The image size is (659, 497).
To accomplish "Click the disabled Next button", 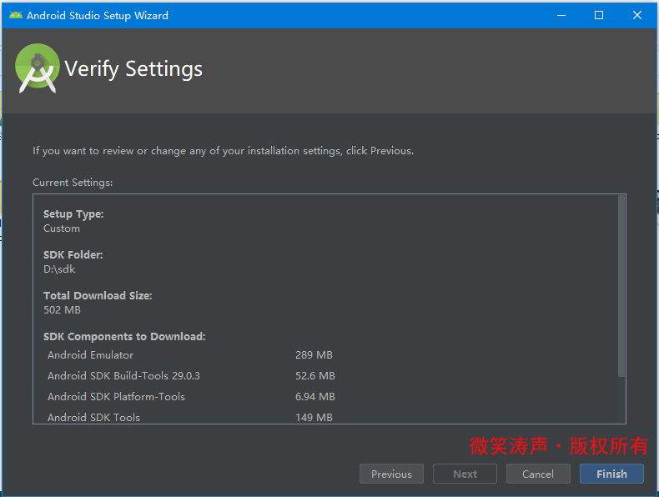I will (465, 474).
